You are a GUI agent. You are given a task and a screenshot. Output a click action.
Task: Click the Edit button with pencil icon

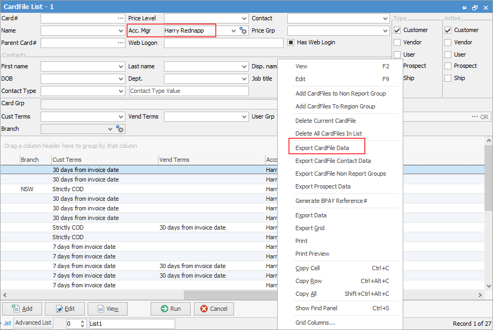click(65, 309)
